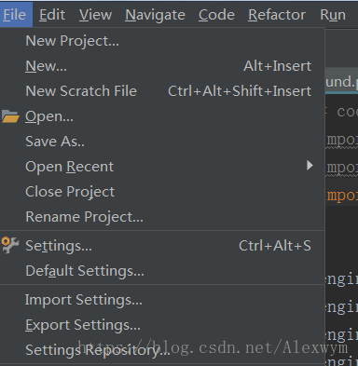Open Settings... from the File menu
The height and width of the screenshot is (366, 358).
162,246
